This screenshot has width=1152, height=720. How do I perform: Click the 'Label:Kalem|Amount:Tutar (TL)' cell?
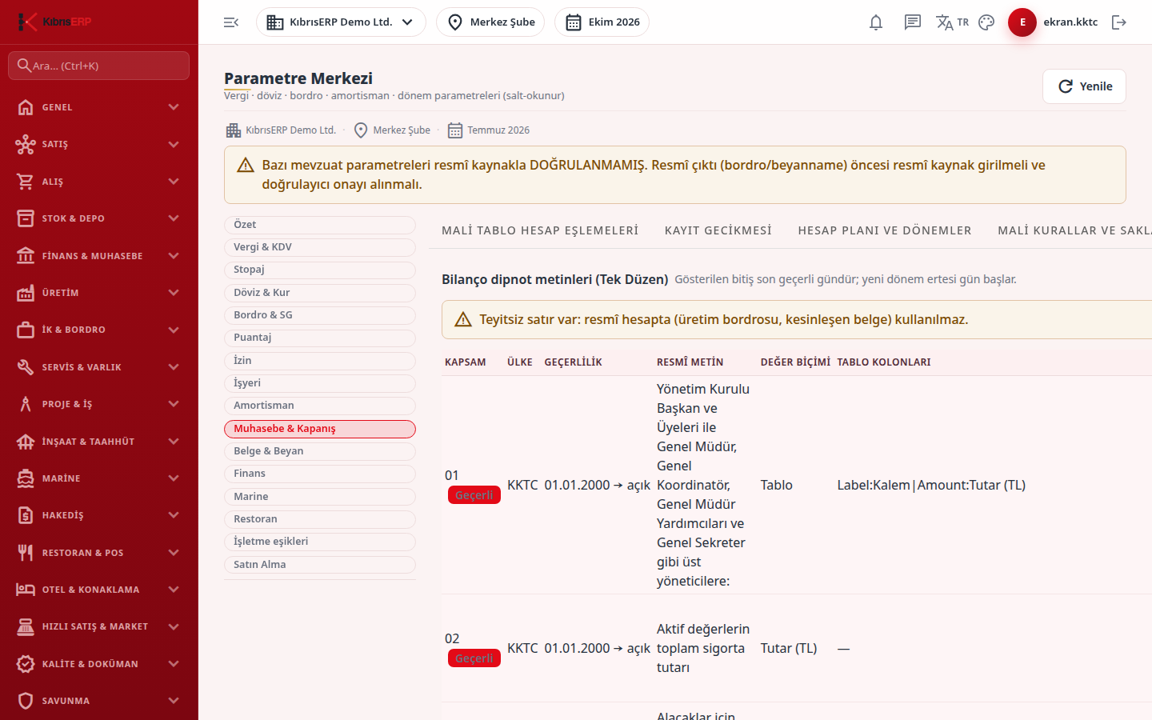point(931,485)
